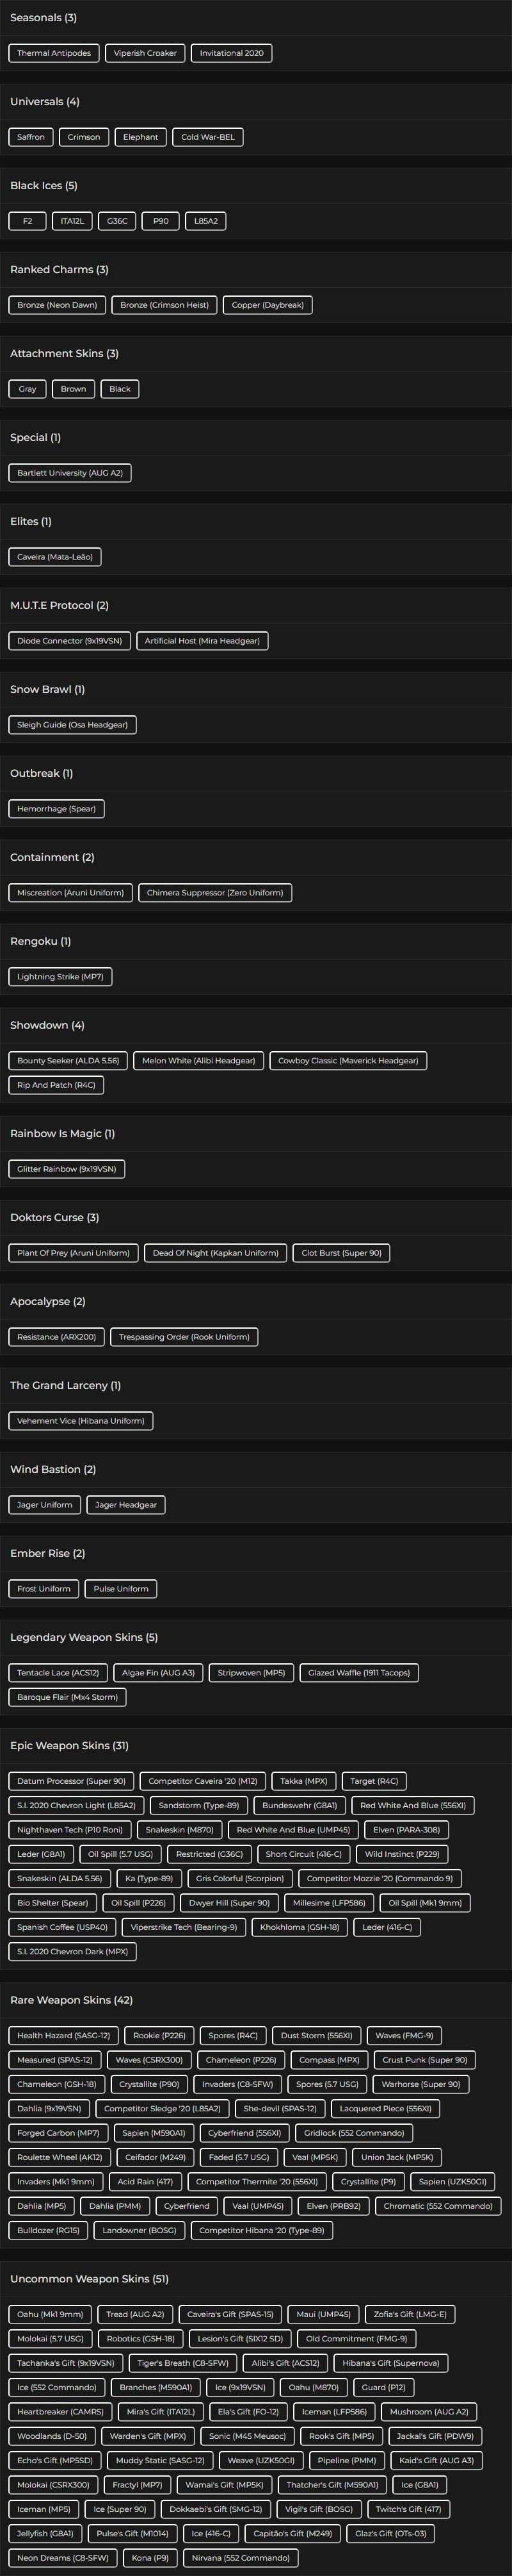Click Artificial Host (Mira Headgear) tag

click(x=202, y=641)
